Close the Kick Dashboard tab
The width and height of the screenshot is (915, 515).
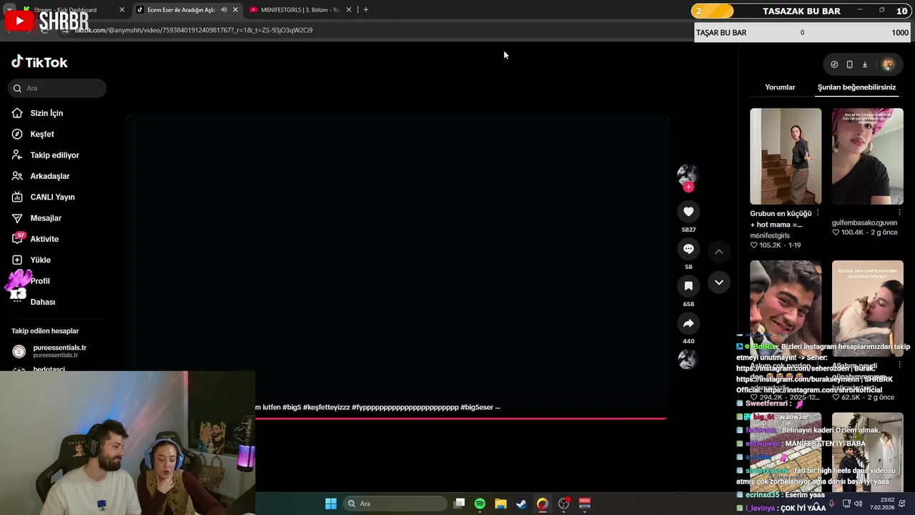(122, 9)
